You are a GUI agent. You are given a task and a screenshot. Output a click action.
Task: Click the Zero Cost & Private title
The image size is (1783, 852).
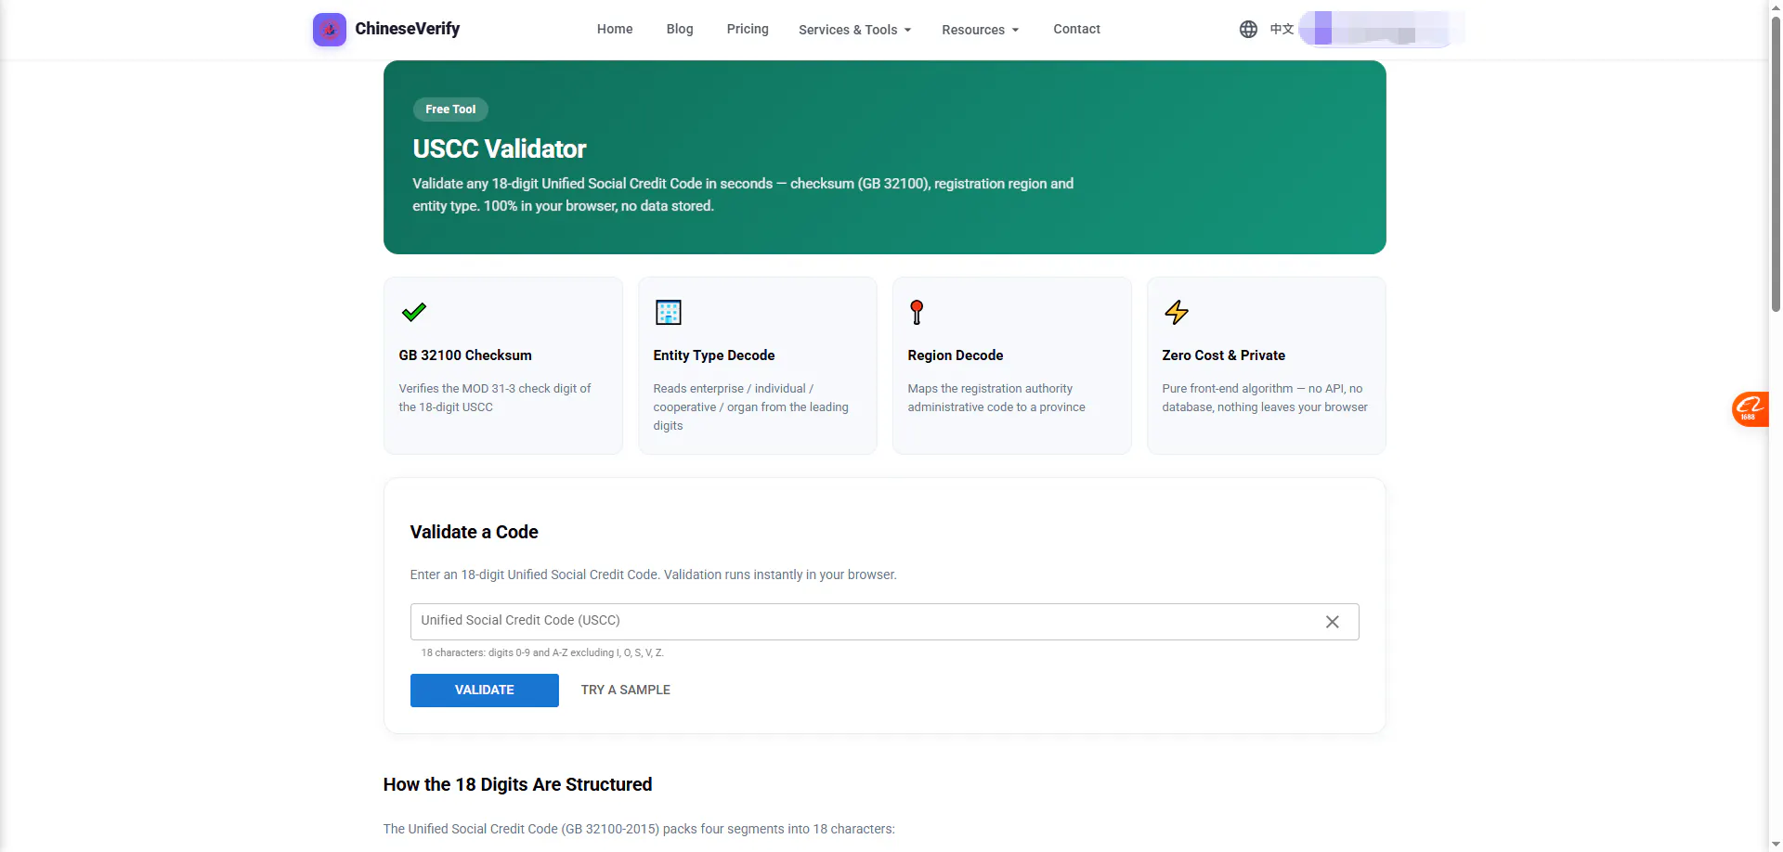coord(1224,355)
